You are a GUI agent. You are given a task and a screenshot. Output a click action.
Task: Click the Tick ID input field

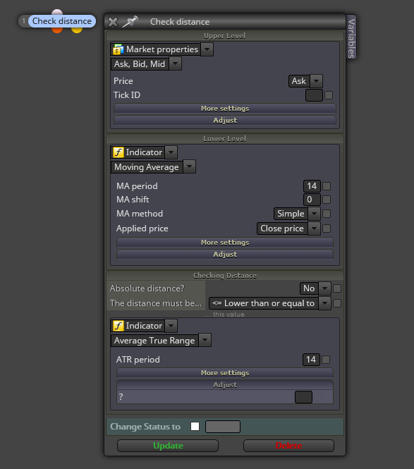click(314, 95)
